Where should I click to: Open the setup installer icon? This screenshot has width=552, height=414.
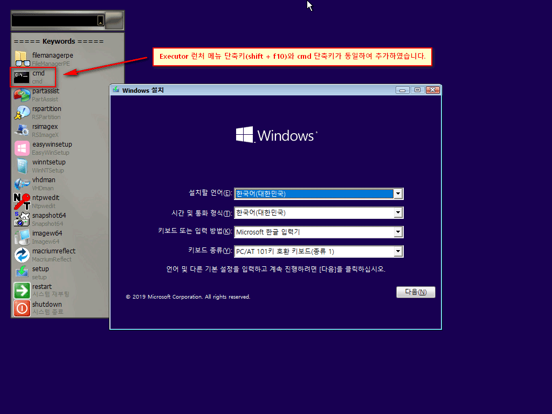[22, 272]
